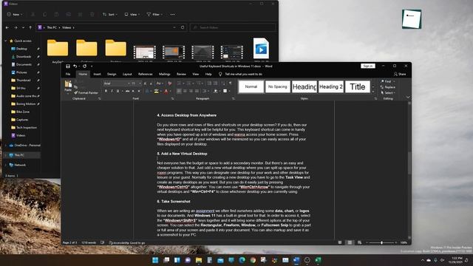The height and width of the screenshot is (266, 473).
Task: Switch to the Mailings tab
Action: [164, 74]
